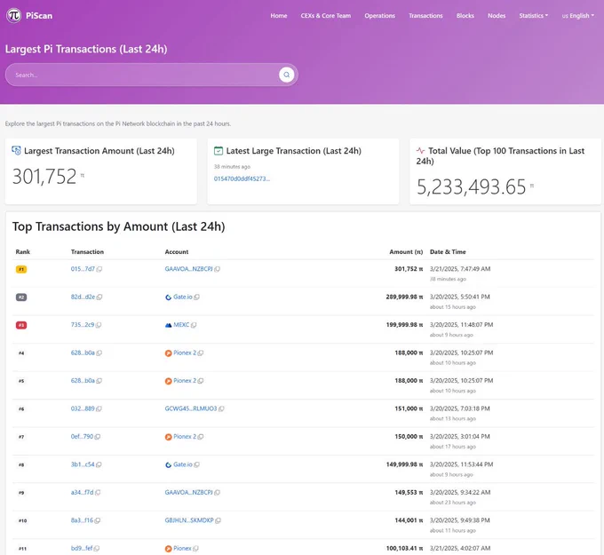604x555 pixels.
Task: Copy the MEXC account address
Action: click(194, 325)
